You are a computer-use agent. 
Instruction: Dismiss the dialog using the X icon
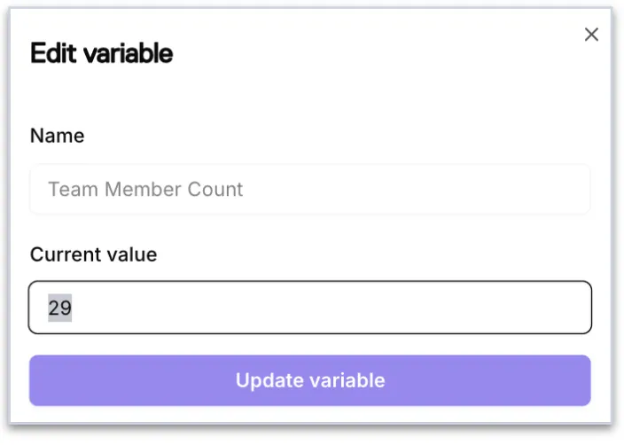tap(591, 35)
